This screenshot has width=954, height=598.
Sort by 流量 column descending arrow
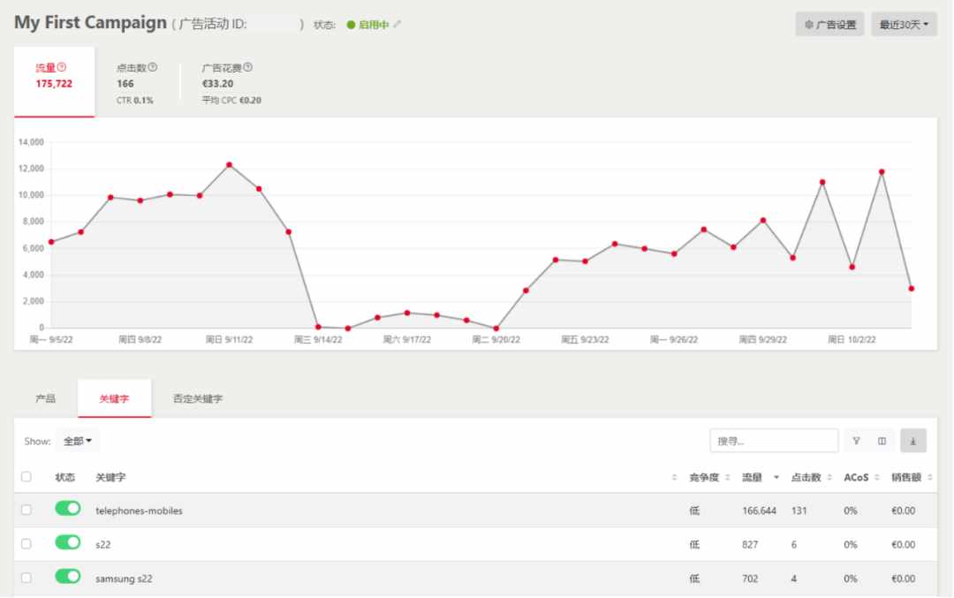(776, 478)
